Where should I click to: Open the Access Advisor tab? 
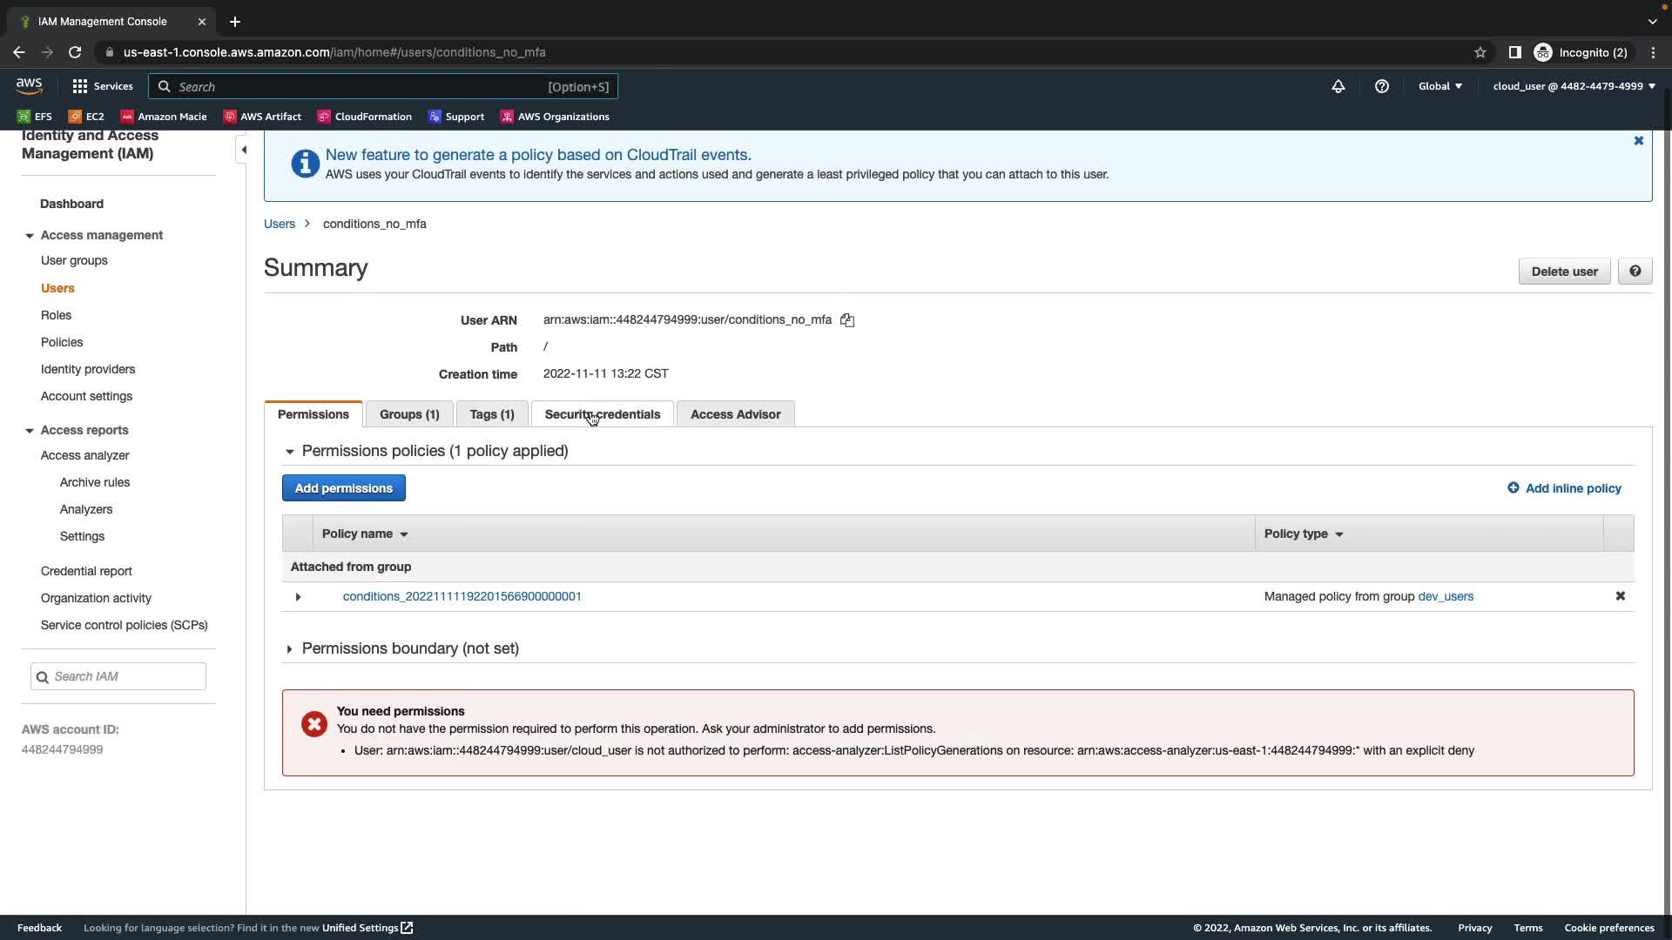point(735,414)
